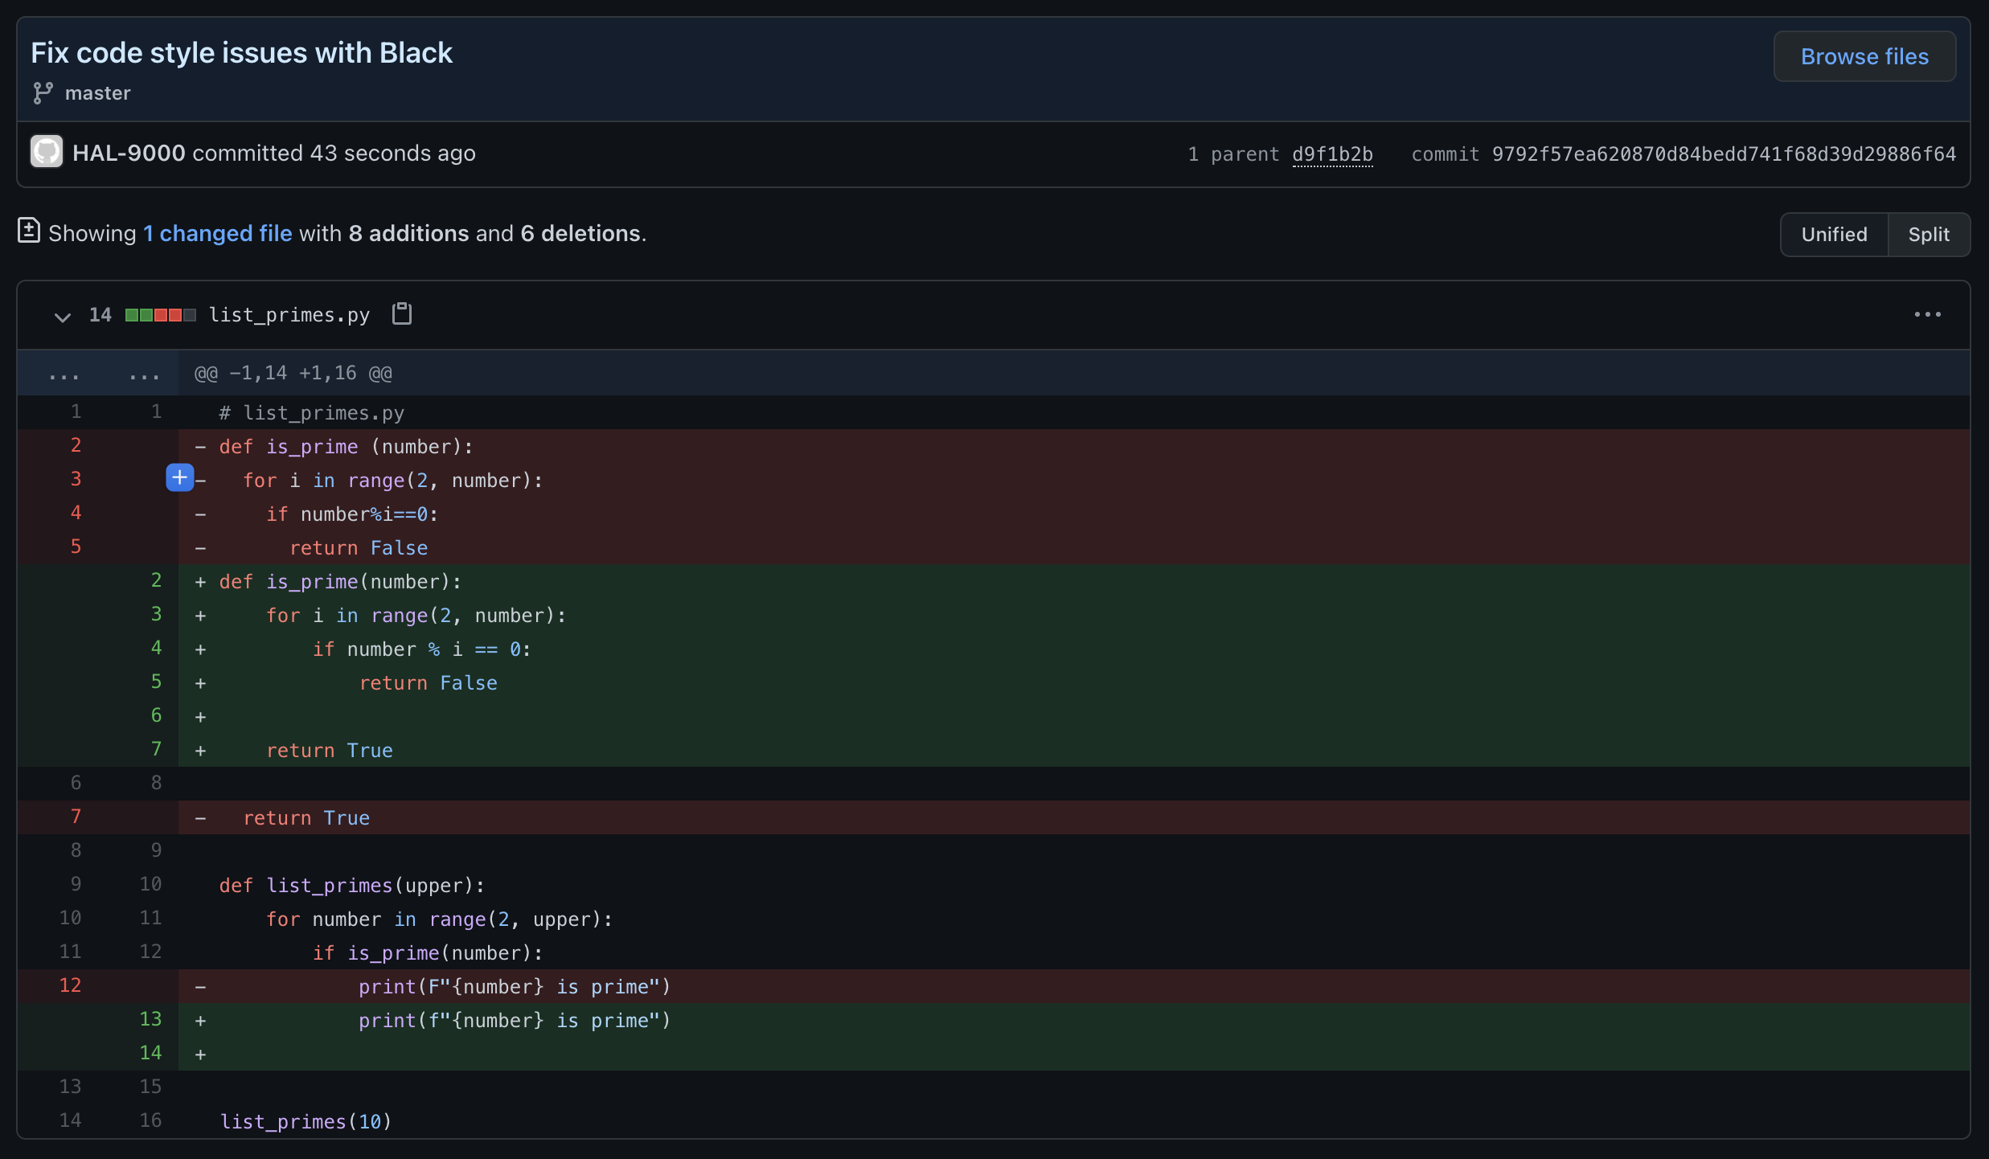The width and height of the screenshot is (1989, 1159).
Task: Open the three-dot file options menu
Action: click(x=1927, y=314)
